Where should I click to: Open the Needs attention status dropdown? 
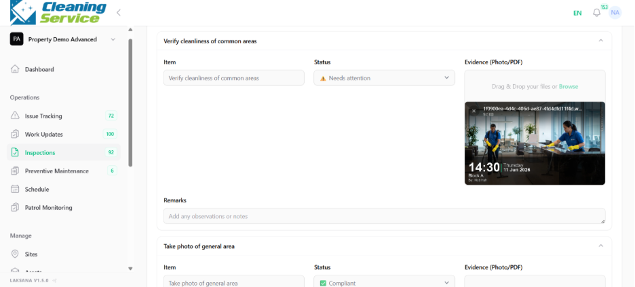click(x=384, y=78)
